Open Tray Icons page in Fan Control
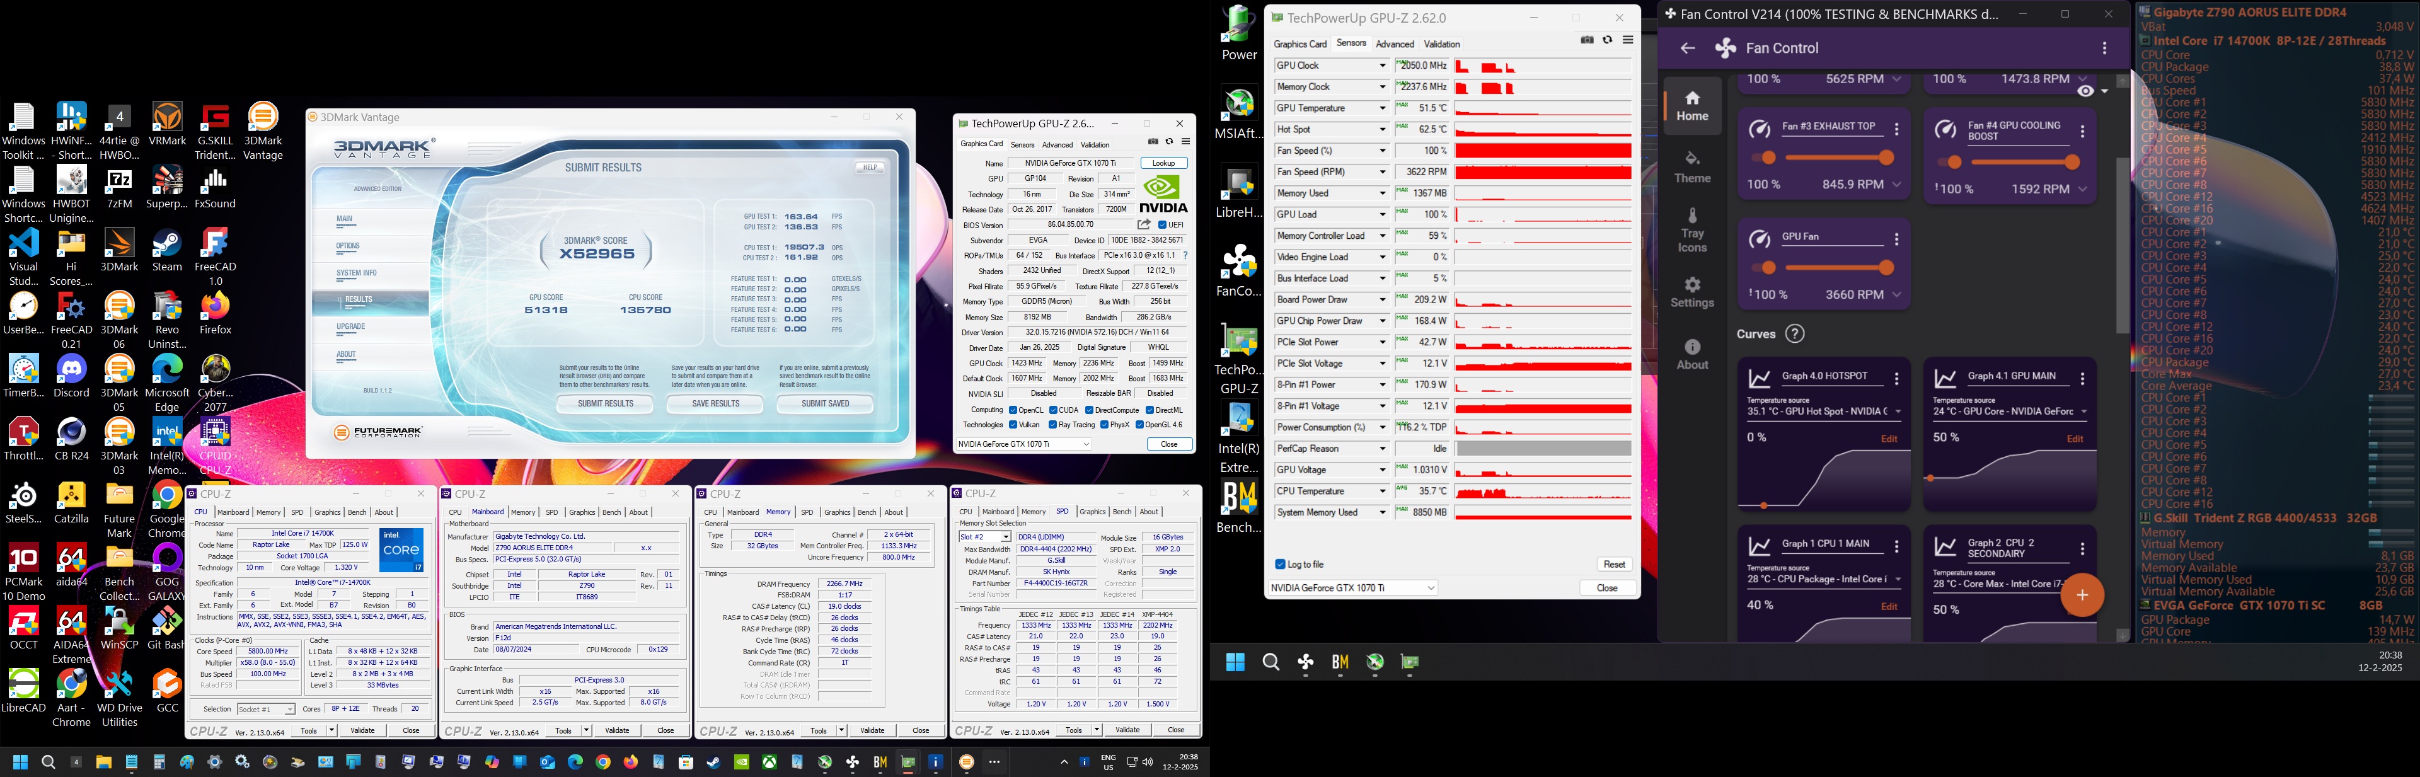2420x777 pixels. click(1692, 230)
